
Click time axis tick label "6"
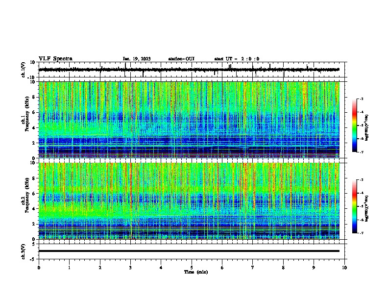click(x=222, y=268)
